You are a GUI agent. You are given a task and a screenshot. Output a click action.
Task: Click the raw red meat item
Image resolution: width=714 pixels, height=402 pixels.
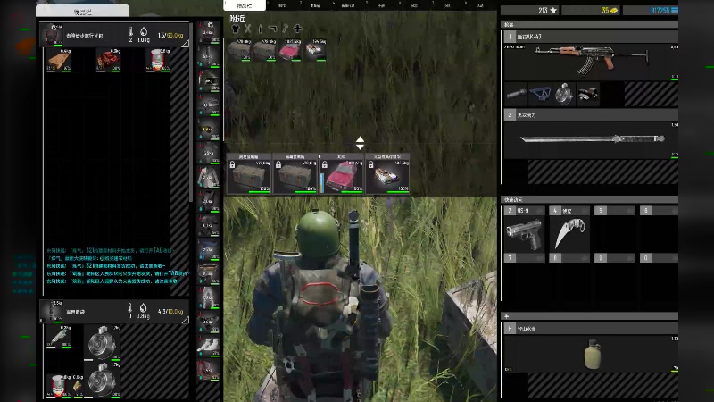click(x=108, y=60)
